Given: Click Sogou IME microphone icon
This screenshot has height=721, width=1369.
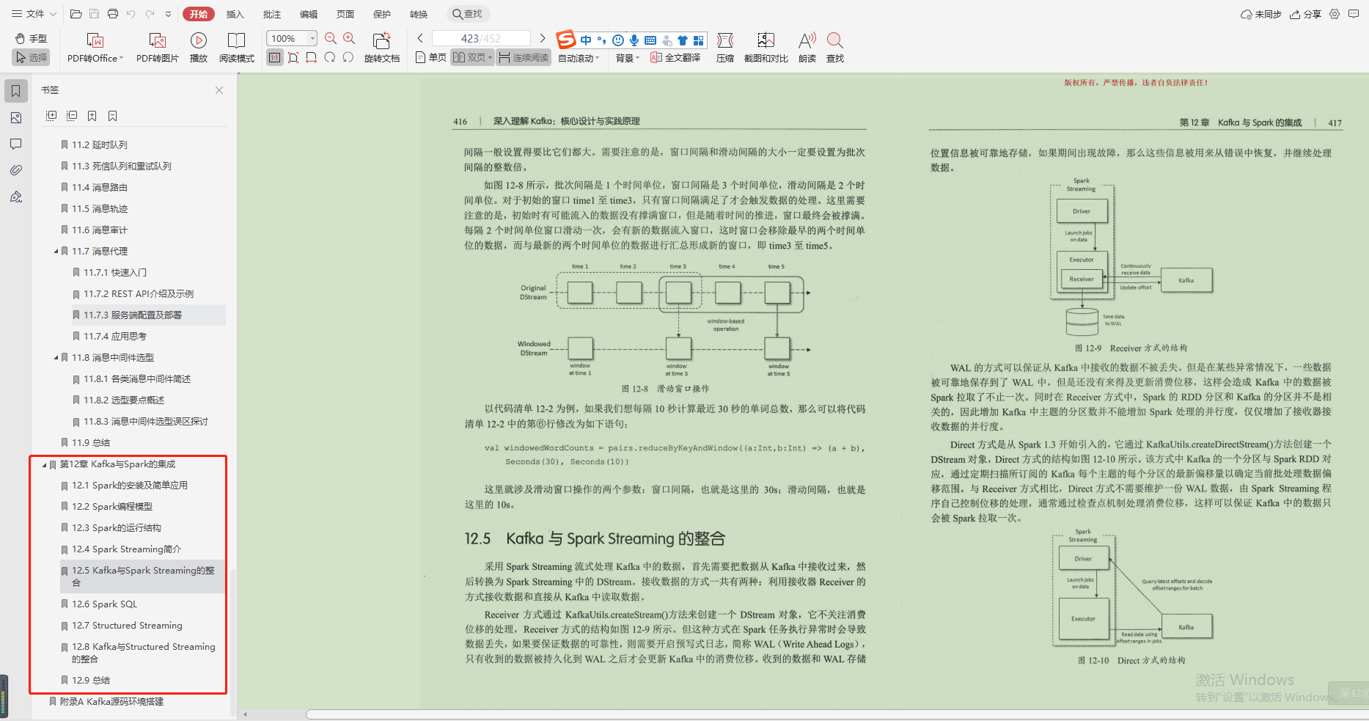Looking at the screenshot, I should 634,40.
